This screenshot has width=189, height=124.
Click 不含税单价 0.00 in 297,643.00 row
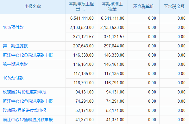[152, 46]
